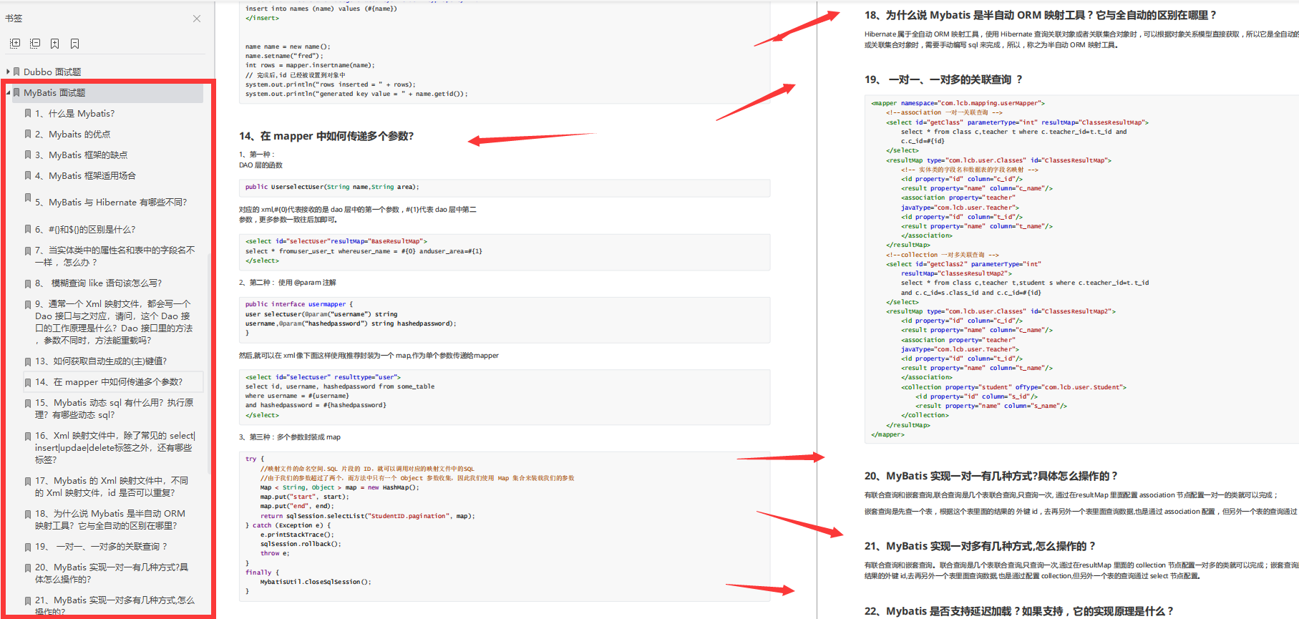Open bookmark 14、在 mapper 中如何传递多个参数?
This screenshot has width=1299, height=619.
click(x=109, y=381)
